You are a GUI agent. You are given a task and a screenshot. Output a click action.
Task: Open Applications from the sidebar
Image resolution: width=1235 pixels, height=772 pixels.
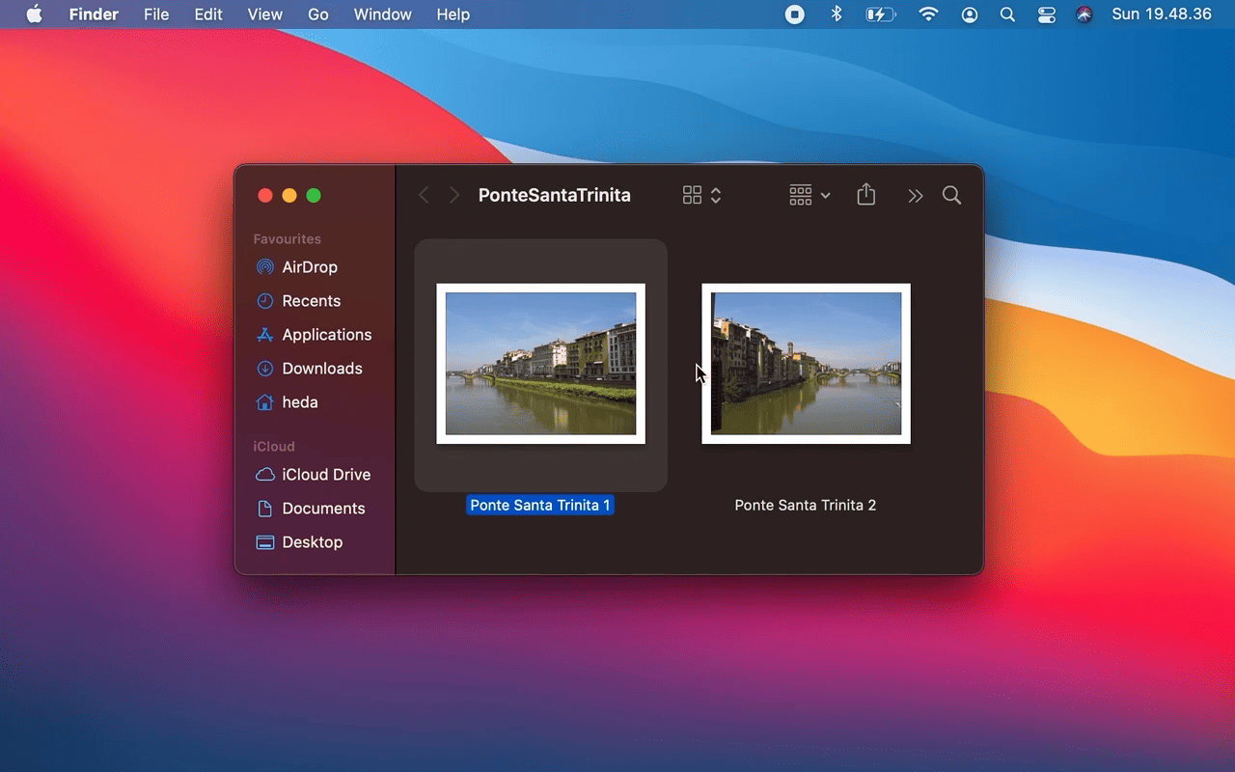pos(326,335)
